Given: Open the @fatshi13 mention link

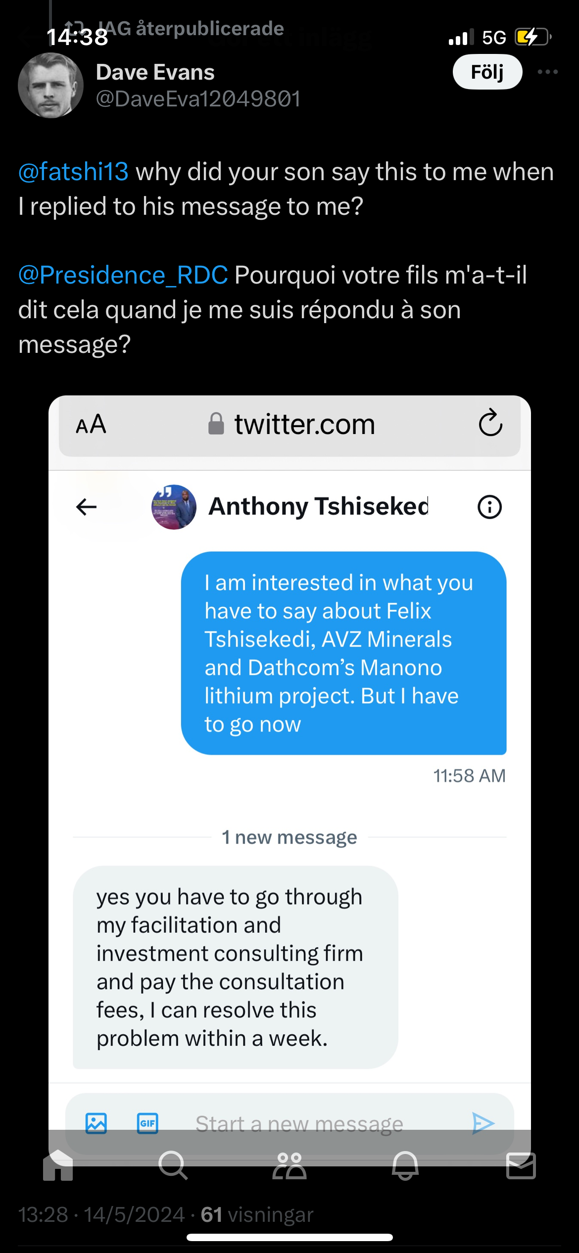Looking at the screenshot, I should [73, 172].
